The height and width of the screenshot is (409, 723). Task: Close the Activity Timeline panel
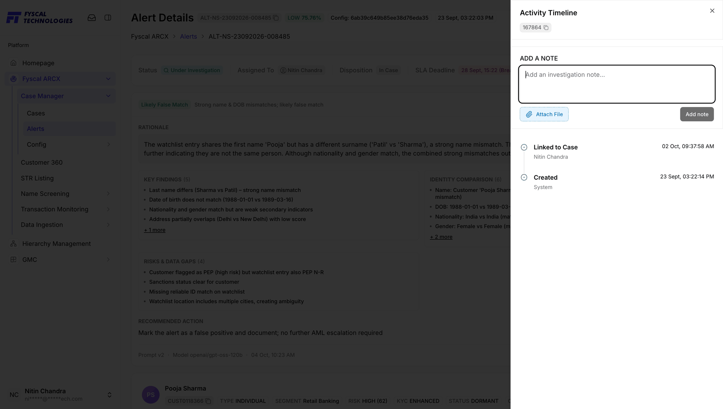(x=712, y=11)
